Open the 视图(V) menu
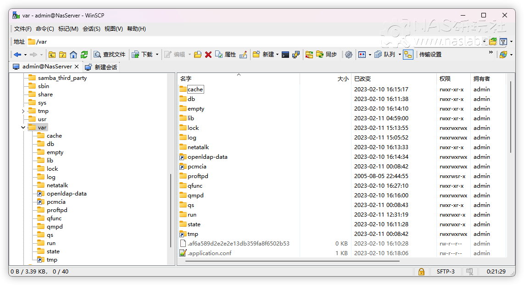This screenshot has width=524, height=285. pos(113,29)
